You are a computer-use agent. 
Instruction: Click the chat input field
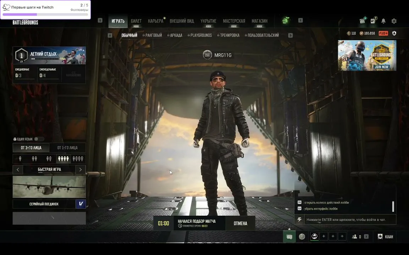click(x=350, y=220)
